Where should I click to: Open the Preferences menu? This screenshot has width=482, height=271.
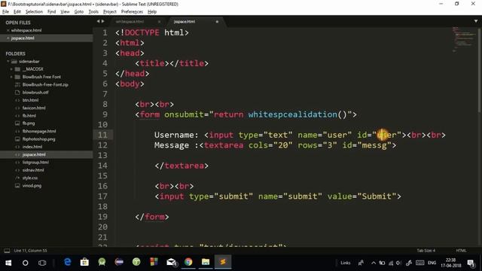tap(132, 12)
